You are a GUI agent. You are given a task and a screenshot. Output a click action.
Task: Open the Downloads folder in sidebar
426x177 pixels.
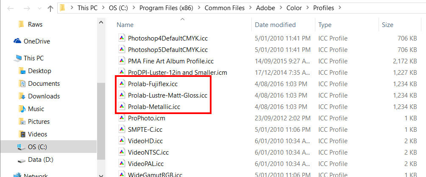[44, 96]
